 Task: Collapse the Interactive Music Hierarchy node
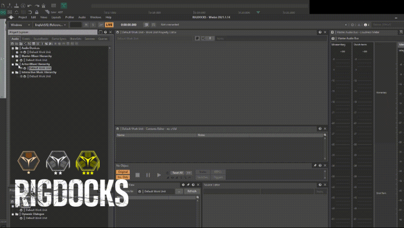coord(12,72)
